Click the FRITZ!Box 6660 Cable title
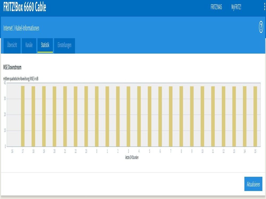 [25, 7]
